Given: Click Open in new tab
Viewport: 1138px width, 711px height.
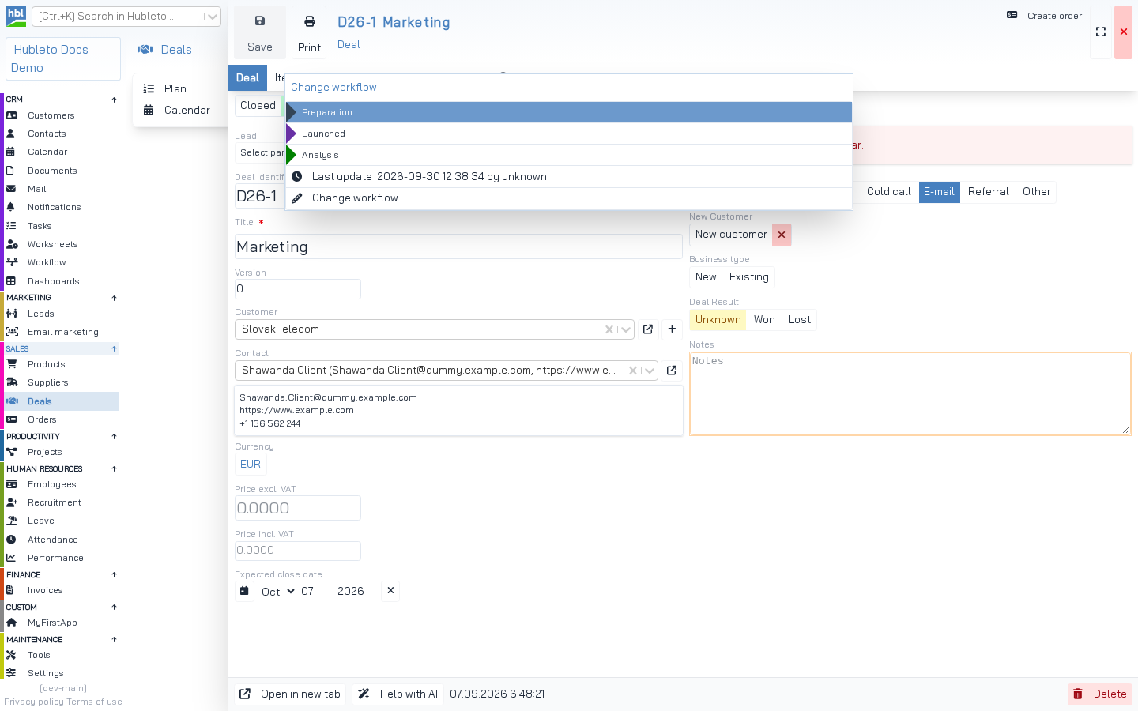Looking at the screenshot, I should (x=290, y=694).
